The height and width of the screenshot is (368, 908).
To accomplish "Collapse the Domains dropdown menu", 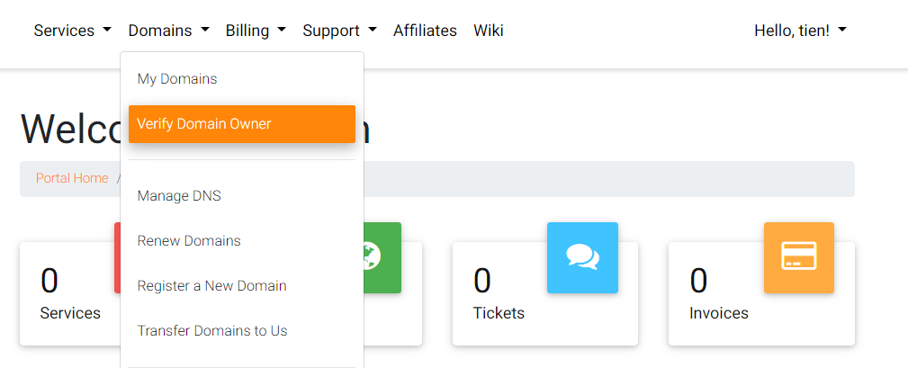I will pos(168,31).
